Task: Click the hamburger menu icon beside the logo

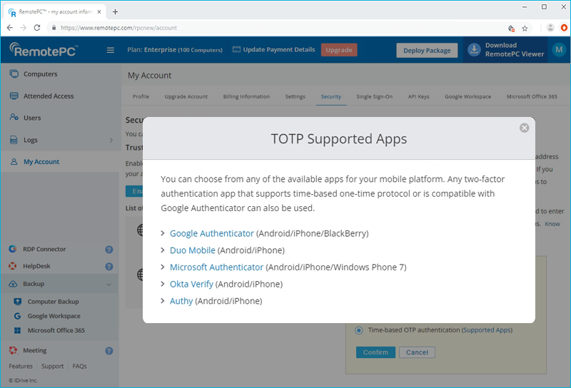Action: (110, 50)
